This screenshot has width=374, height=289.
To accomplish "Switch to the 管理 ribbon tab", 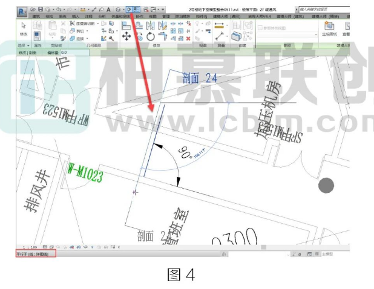I will pyautogui.click(x=166, y=17).
